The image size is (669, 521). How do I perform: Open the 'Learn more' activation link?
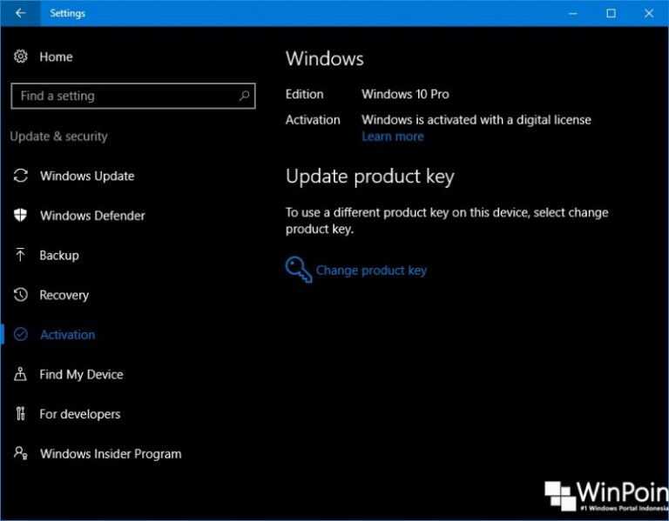pyautogui.click(x=393, y=137)
